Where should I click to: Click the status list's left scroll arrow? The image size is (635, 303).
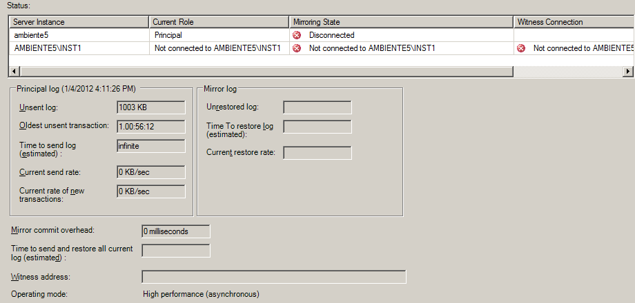pos(14,71)
